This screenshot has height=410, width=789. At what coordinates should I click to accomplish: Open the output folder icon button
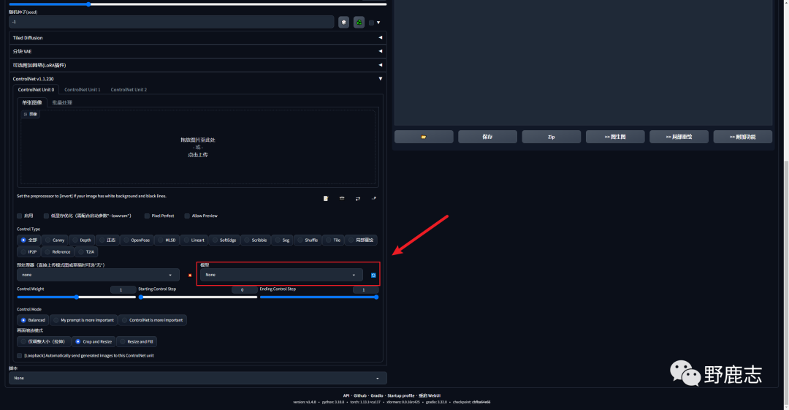pyautogui.click(x=424, y=137)
